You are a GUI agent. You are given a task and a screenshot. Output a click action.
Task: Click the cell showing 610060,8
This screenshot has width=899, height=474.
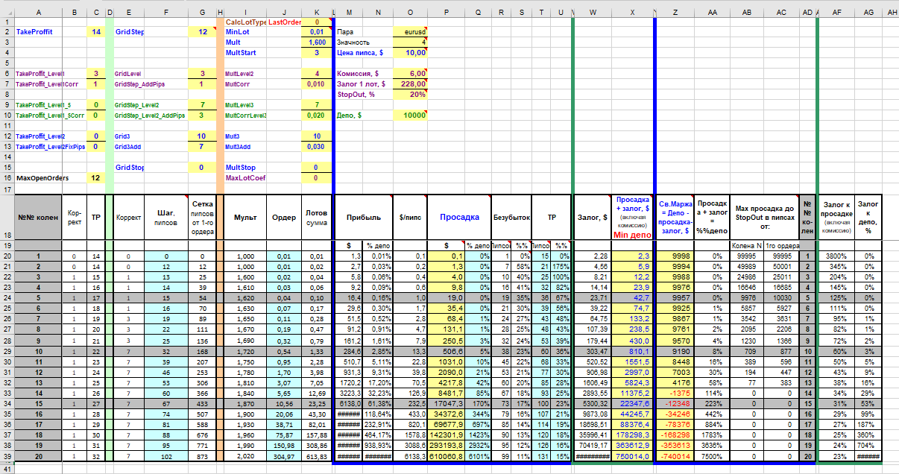446,457
